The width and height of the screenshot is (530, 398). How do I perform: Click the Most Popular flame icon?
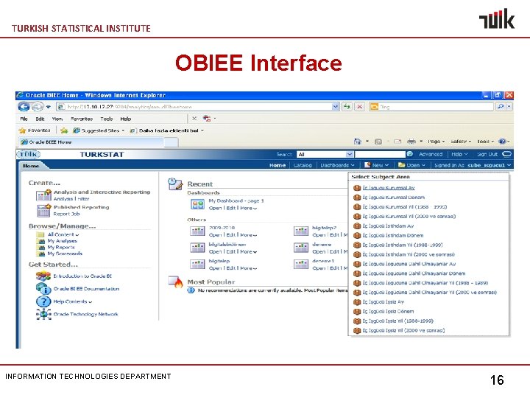coord(175,282)
